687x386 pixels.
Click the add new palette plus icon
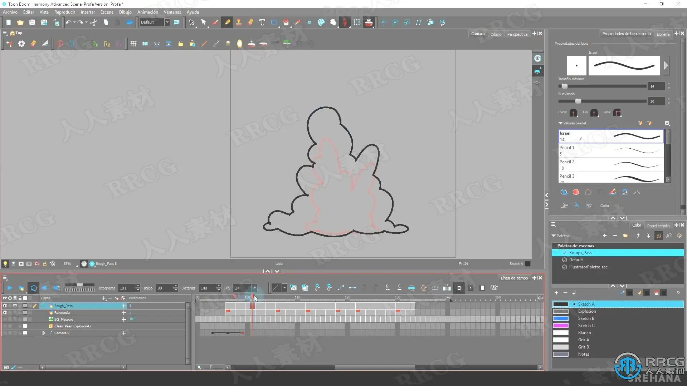[x=604, y=236]
